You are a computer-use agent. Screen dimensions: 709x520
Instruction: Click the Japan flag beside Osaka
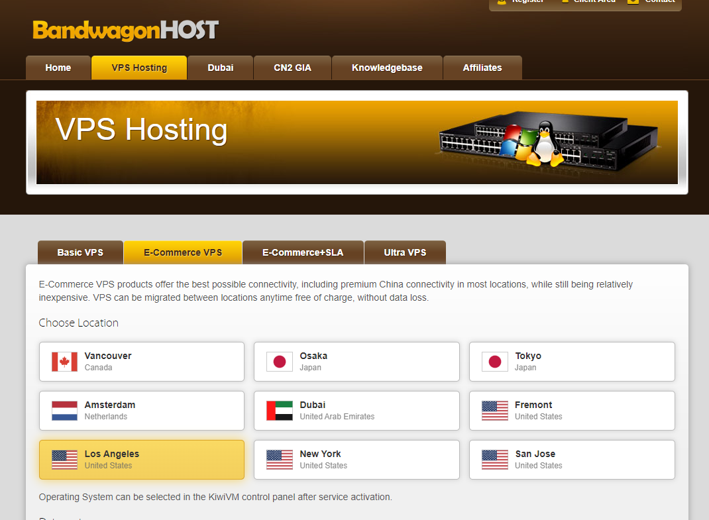point(280,362)
